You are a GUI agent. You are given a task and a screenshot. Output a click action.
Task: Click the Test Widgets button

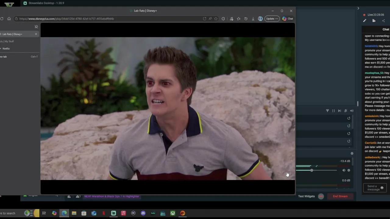pyautogui.click(x=306, y=196)
